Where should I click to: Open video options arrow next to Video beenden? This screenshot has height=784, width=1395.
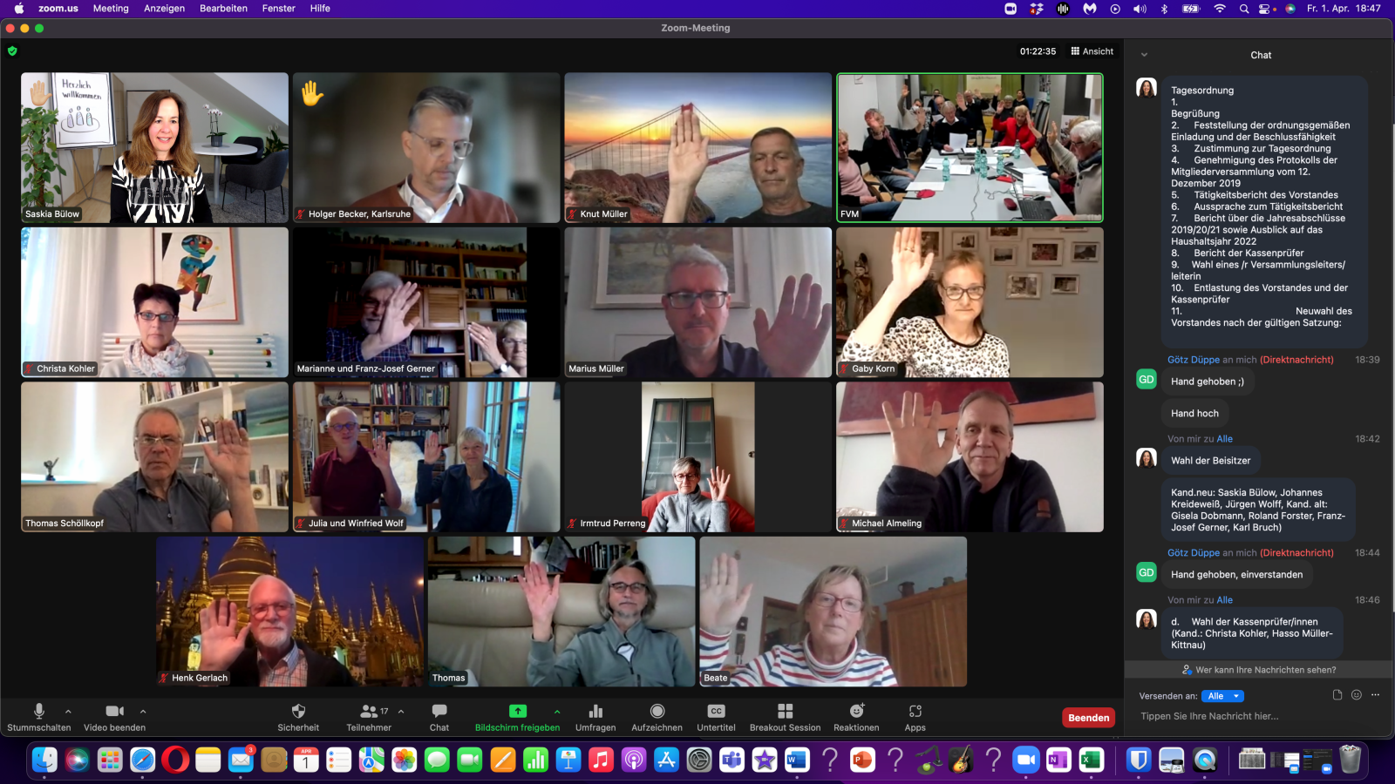[x=143, y=712]
